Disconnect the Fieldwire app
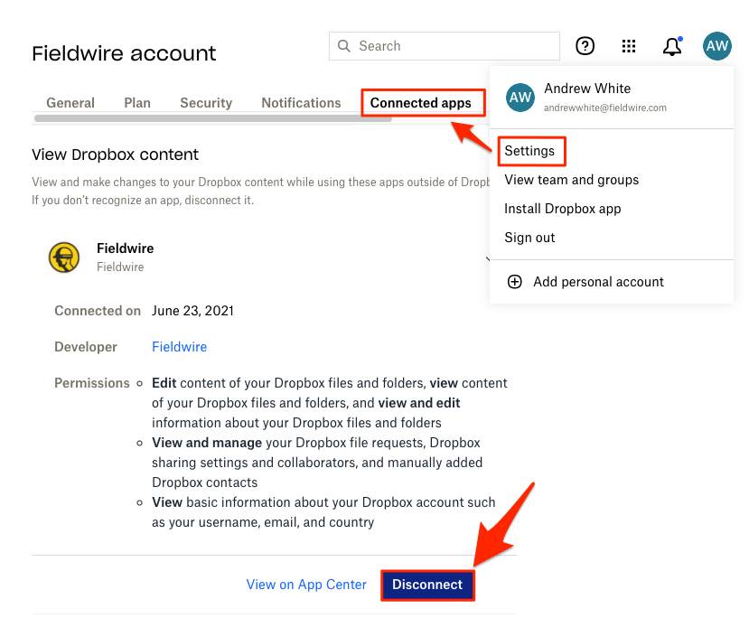Image resolution: width=749 pixels, height=618 pixels. click(x=427, y=585)
